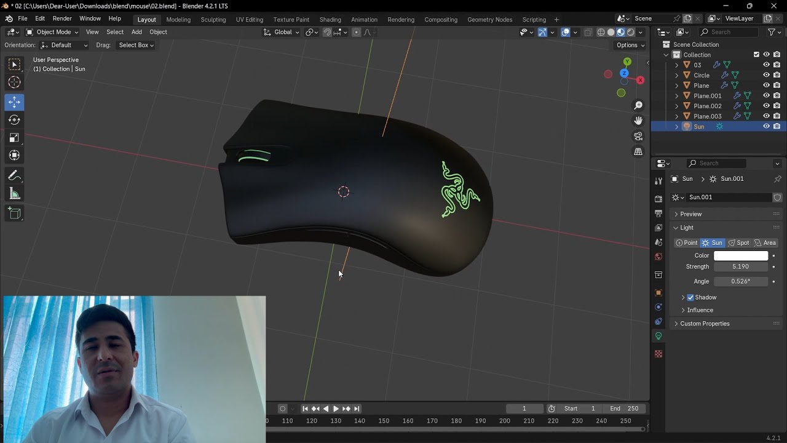Open the viewport Add menu
Viewport: 787px width, 443px height.
pos(136,32)
